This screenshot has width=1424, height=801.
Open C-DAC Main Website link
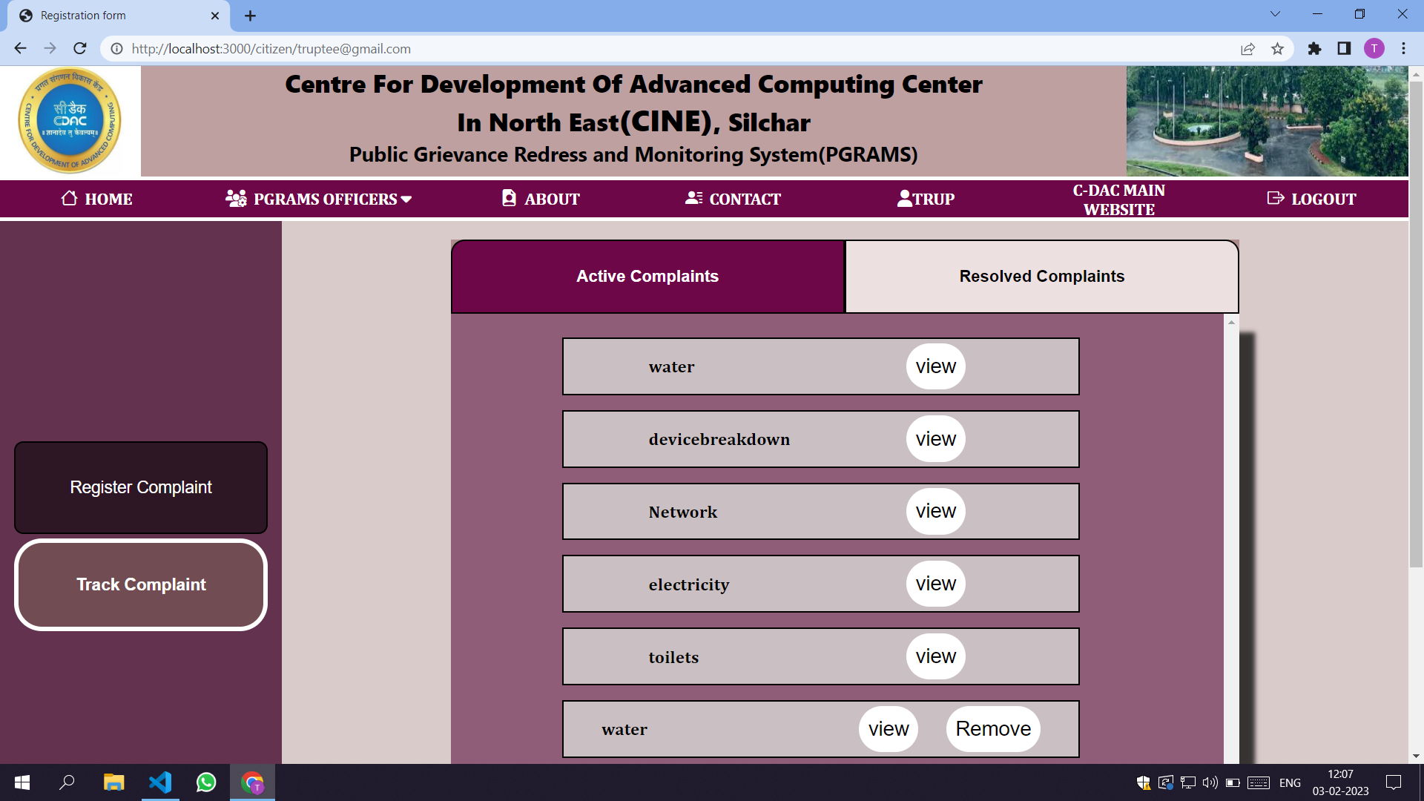point(1118,200)
